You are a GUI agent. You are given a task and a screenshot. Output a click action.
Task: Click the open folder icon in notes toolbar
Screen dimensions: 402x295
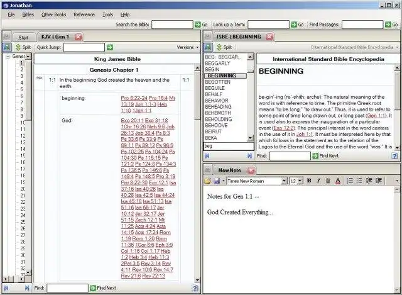(x=207, y=181)
